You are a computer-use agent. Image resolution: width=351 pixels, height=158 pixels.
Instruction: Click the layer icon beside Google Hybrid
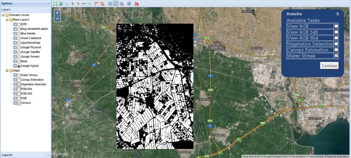click(x=15, y=66)
